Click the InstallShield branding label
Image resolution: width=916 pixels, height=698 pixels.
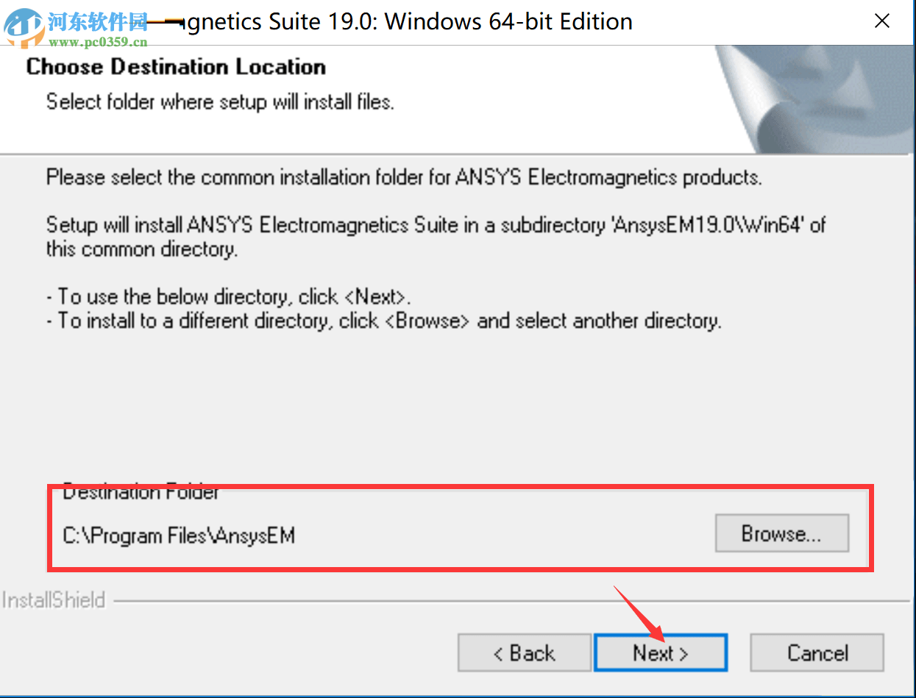click(x=54, y=600)
